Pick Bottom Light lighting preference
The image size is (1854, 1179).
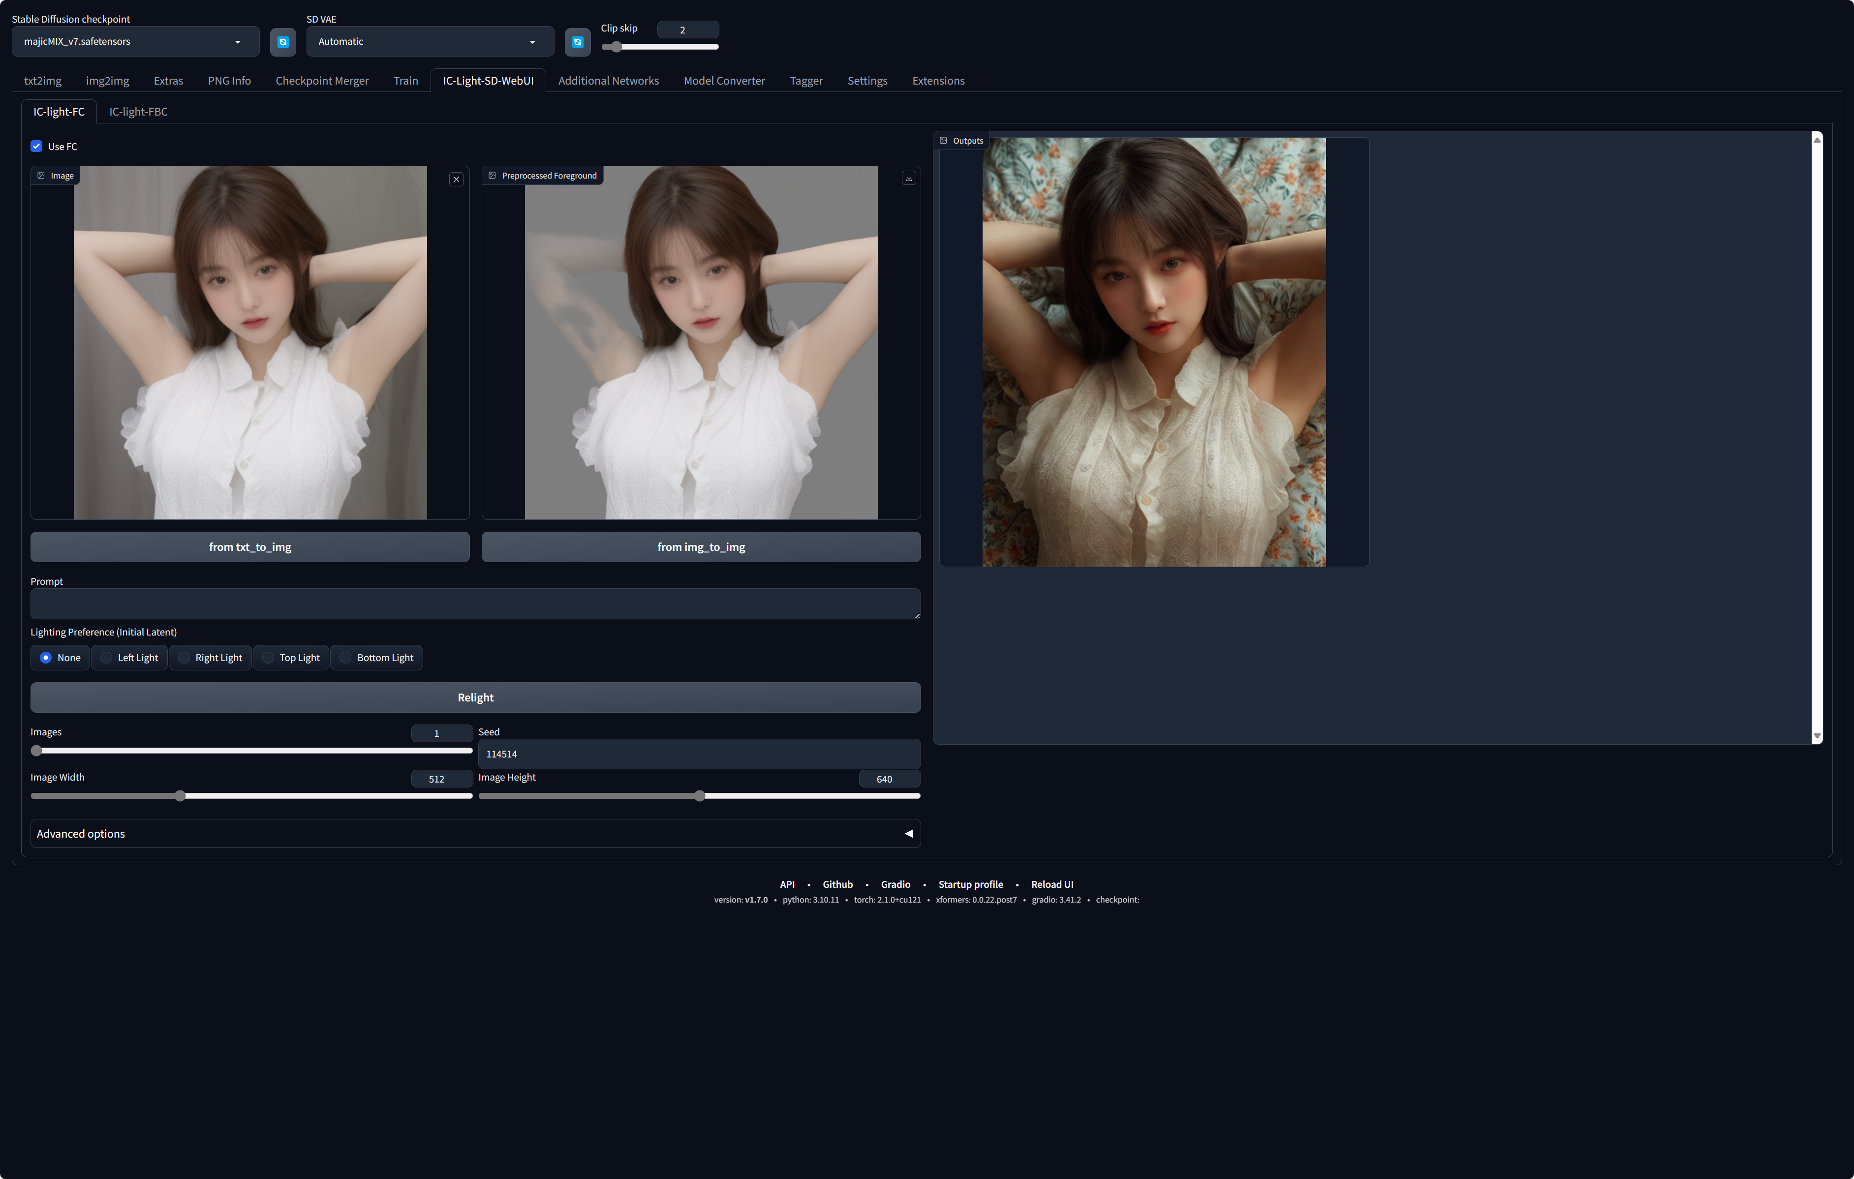click(376, 658)
